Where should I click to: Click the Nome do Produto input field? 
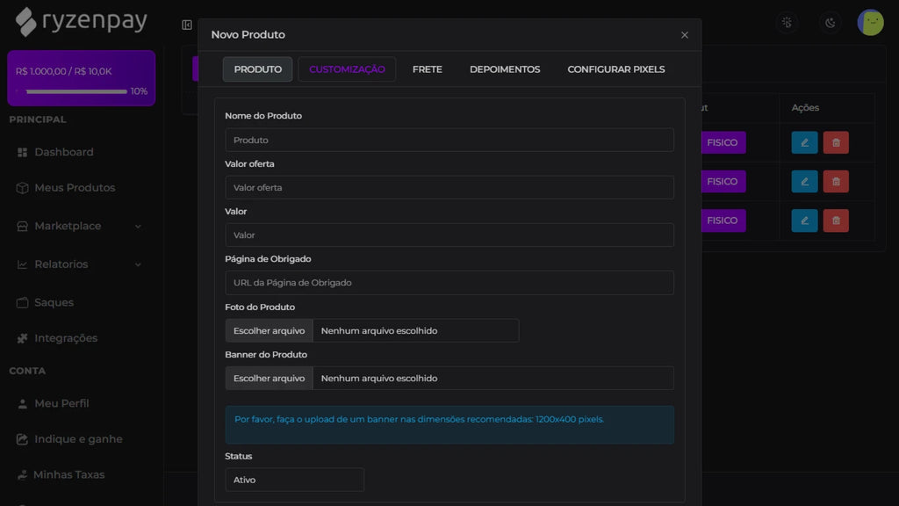(449, 140)
